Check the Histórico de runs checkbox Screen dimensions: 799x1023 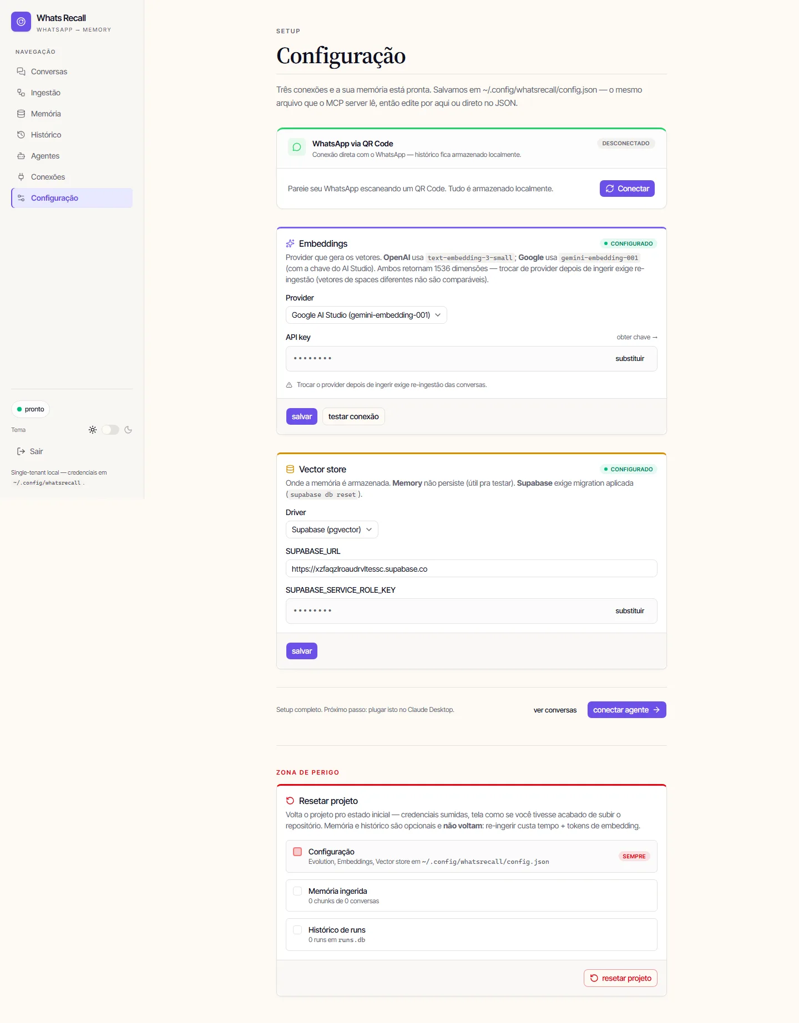[x=297, y=930]
